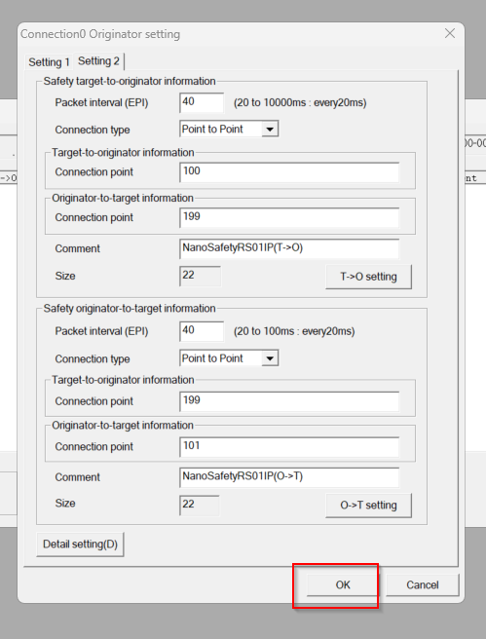Image resolution: width=486 pixels, height=639 pixels.
Task: Click the target-to-originator Packet interval (EPI) field
Action: (202, 102)
